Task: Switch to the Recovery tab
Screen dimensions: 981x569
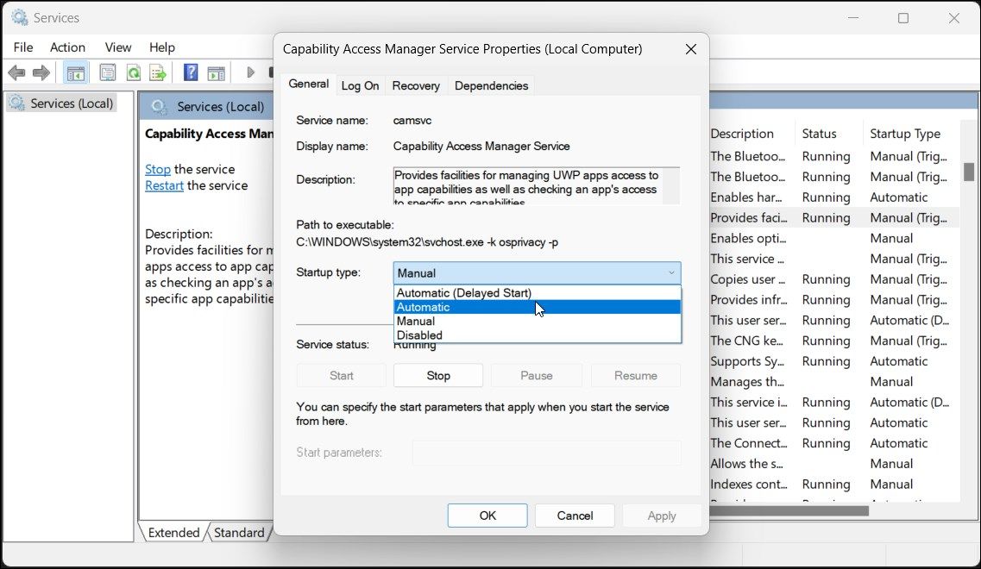Action: tap(416, 85)
